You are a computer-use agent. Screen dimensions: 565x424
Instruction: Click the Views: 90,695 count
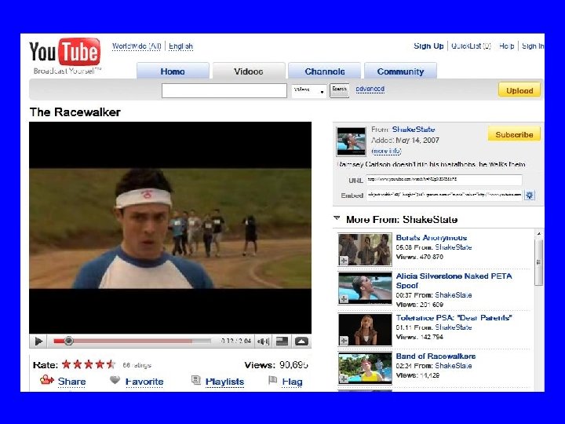tap(276, 365)
